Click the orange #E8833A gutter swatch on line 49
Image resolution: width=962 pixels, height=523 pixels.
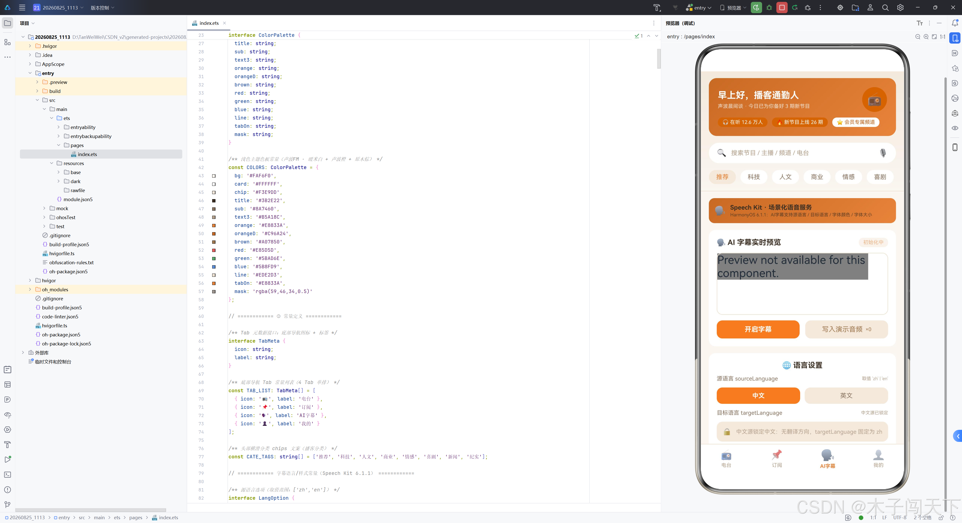coord(214,225)
